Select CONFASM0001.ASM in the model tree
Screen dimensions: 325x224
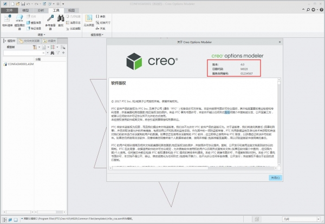pyautogui.click(x=18, y=64)
